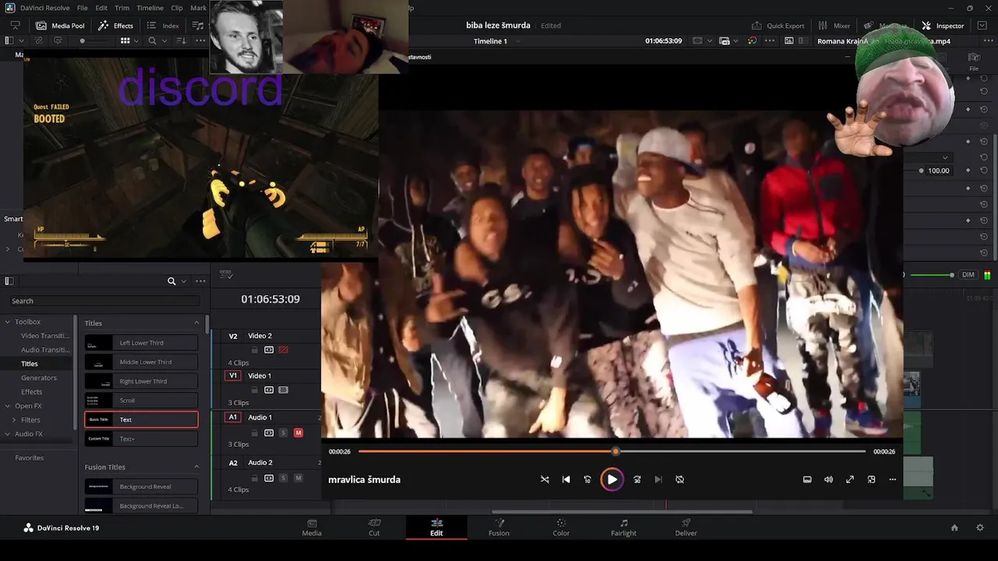Image resolution: width=998 pixels, height=561 pixels.
Task: Toggle shuffle in the media player
Action: (545, 479)
